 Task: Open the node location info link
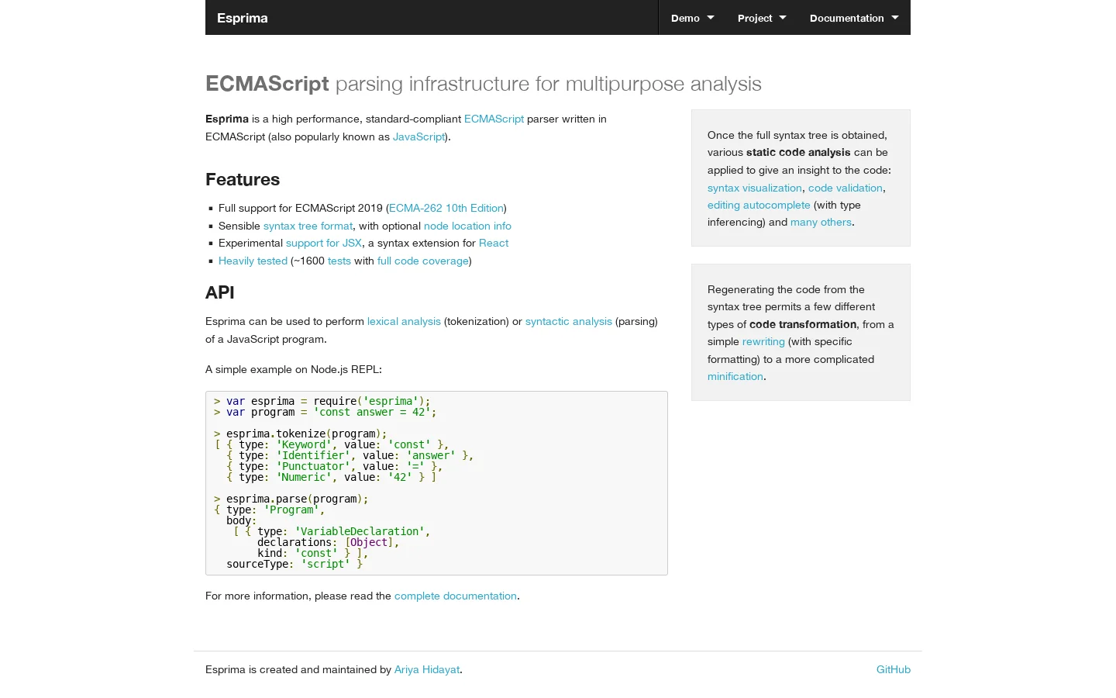point(467,226)
